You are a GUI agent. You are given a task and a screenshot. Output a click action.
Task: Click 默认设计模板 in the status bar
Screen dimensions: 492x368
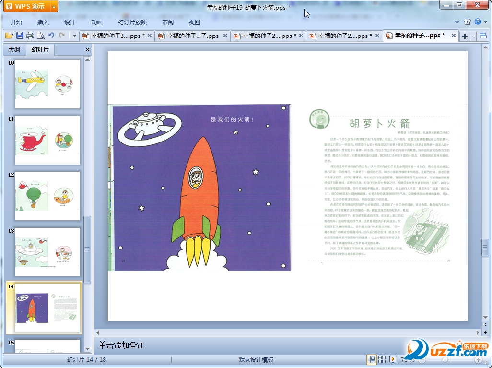coord(256,359)
